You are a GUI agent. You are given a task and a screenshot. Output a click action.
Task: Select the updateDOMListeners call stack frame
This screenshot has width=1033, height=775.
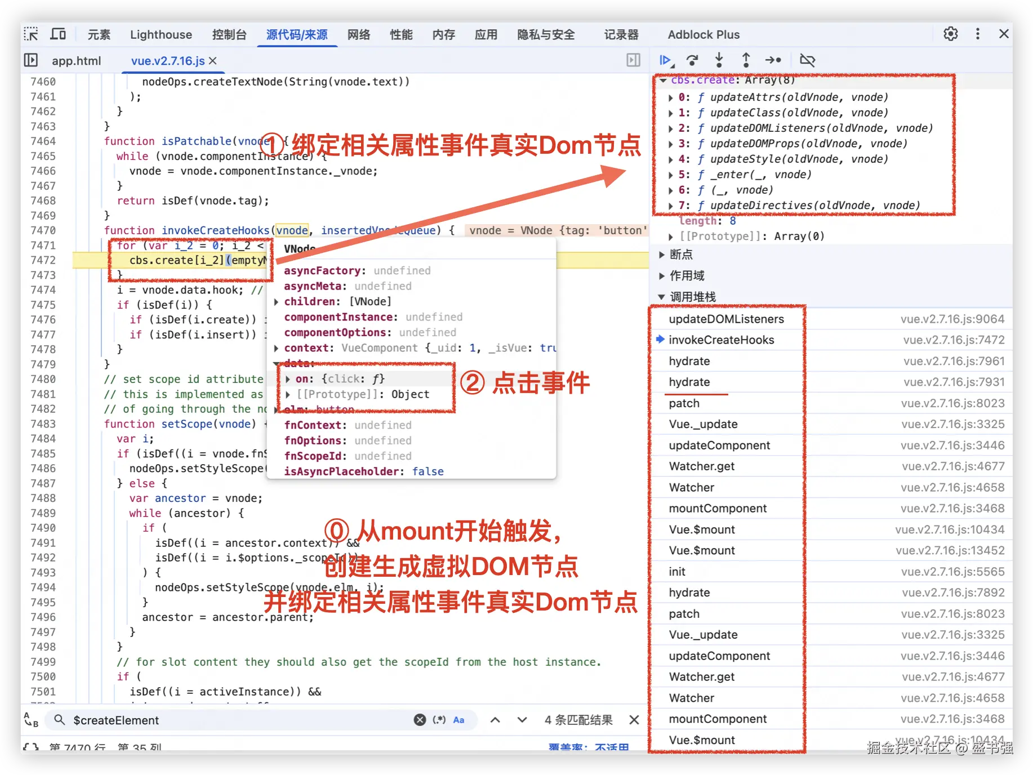click(726, 319)
